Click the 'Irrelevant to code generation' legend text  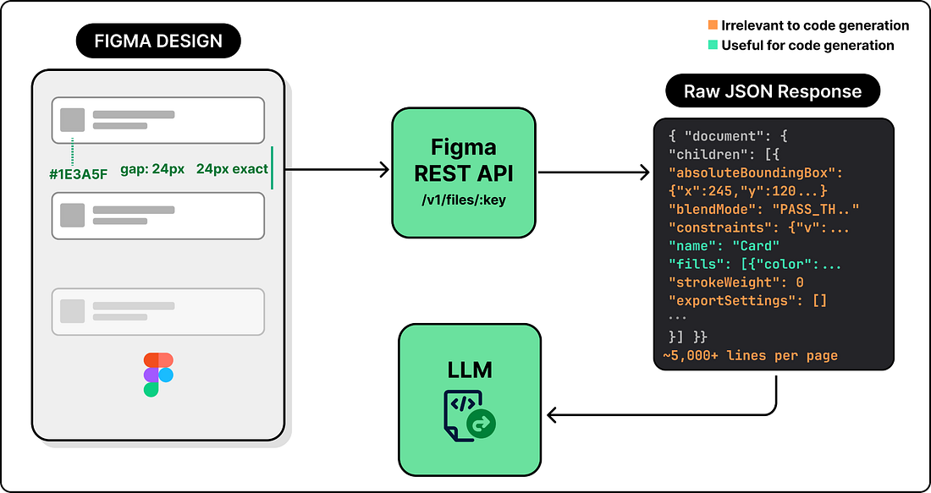815,25
